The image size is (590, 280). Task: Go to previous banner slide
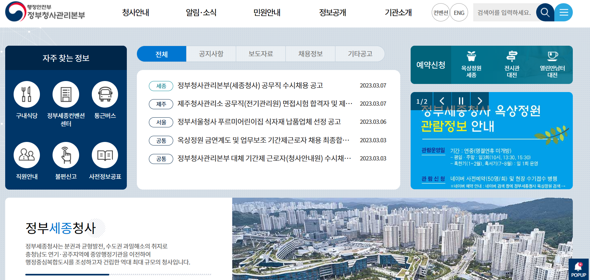coord(442,101)
